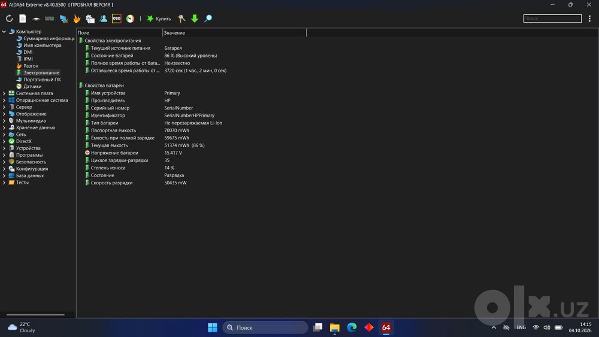599x337 pixels.
Task: Select Портативный ПК tree item
Action: click(x=42, y=80)
